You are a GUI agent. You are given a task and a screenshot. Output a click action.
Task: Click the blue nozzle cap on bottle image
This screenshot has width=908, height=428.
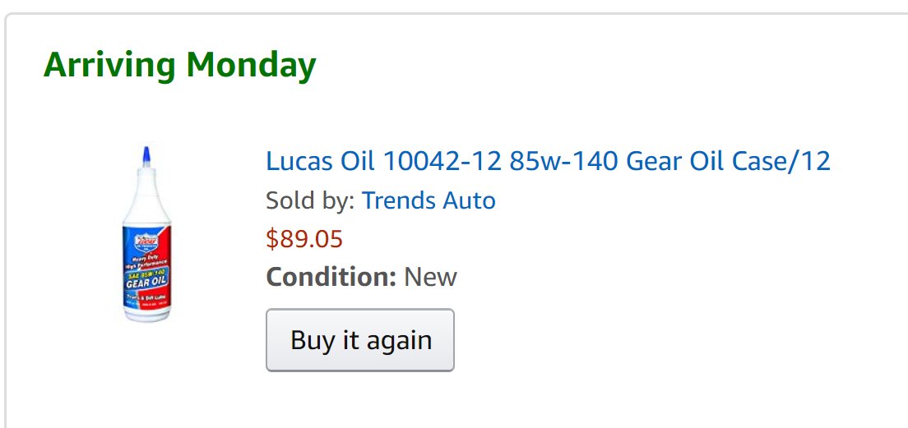pos(146,156)
